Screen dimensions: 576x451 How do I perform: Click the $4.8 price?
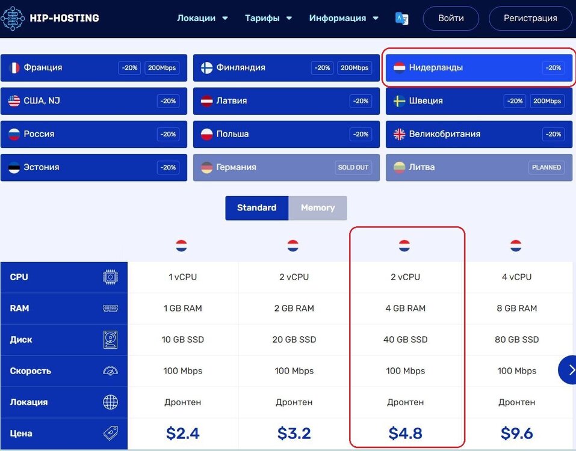click(x=405, y=434)
